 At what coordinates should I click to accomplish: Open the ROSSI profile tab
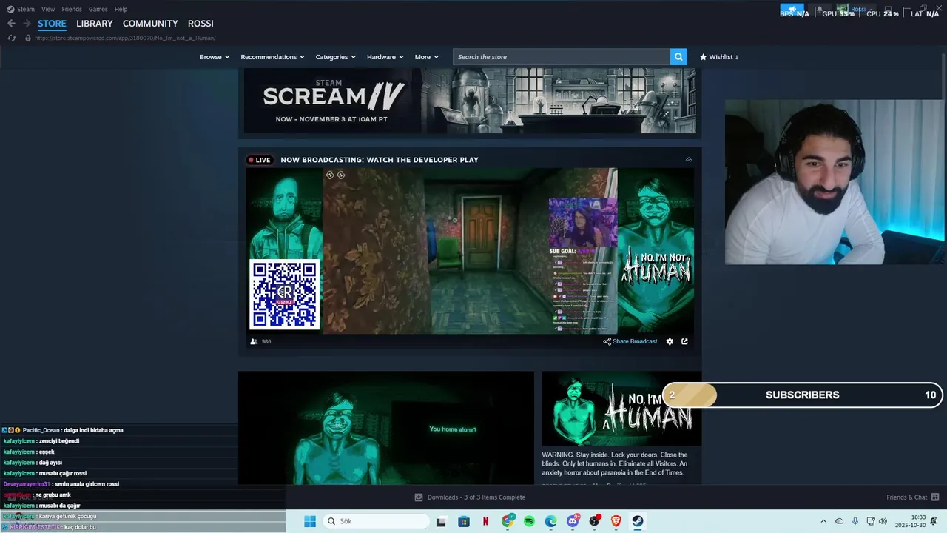click(200, 24)
